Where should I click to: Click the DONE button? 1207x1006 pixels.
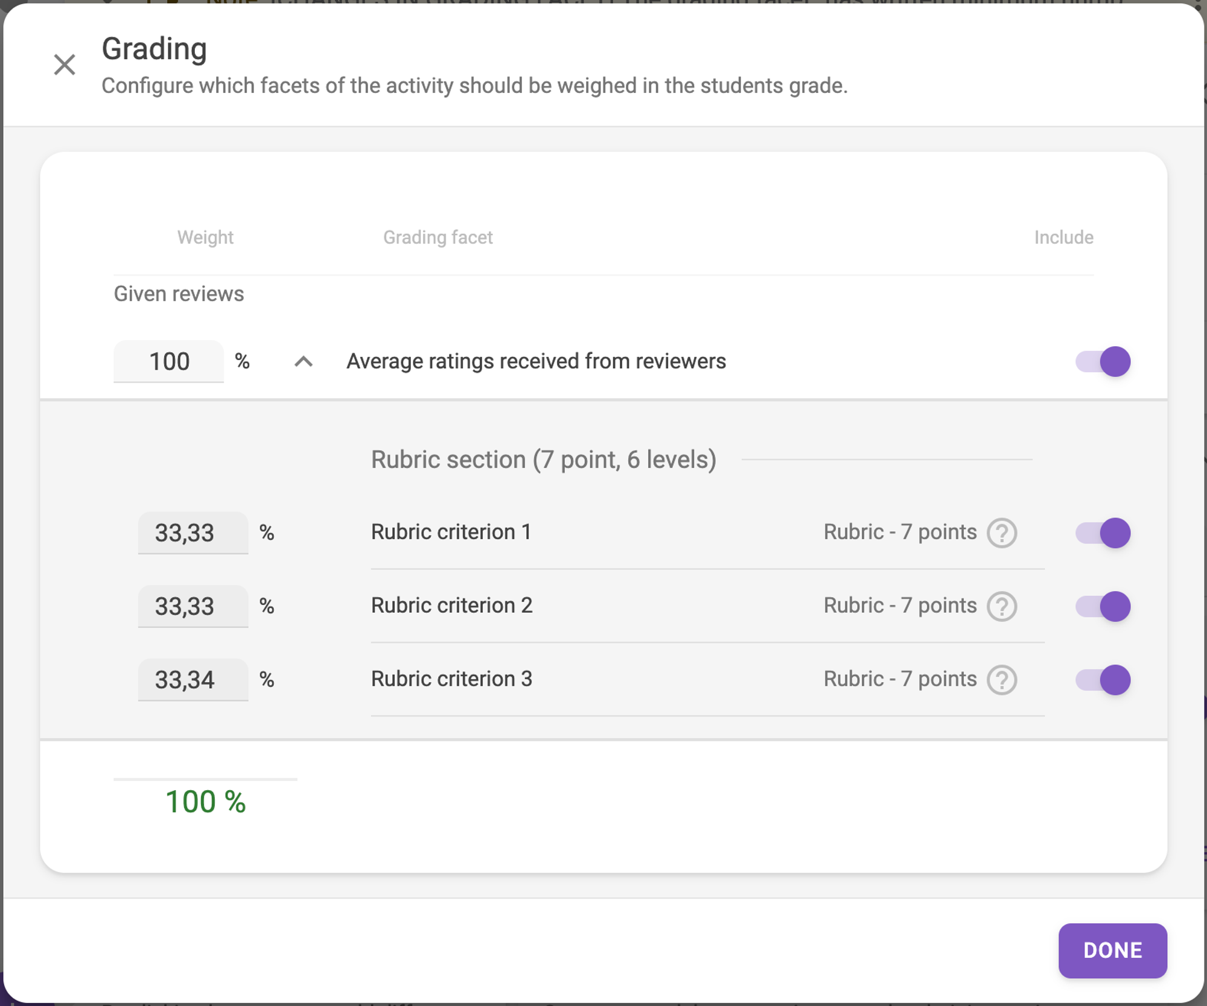tap(1112, 950)
